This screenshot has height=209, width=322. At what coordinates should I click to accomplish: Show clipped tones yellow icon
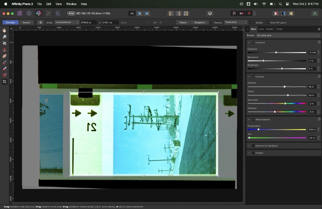(291, 14)
